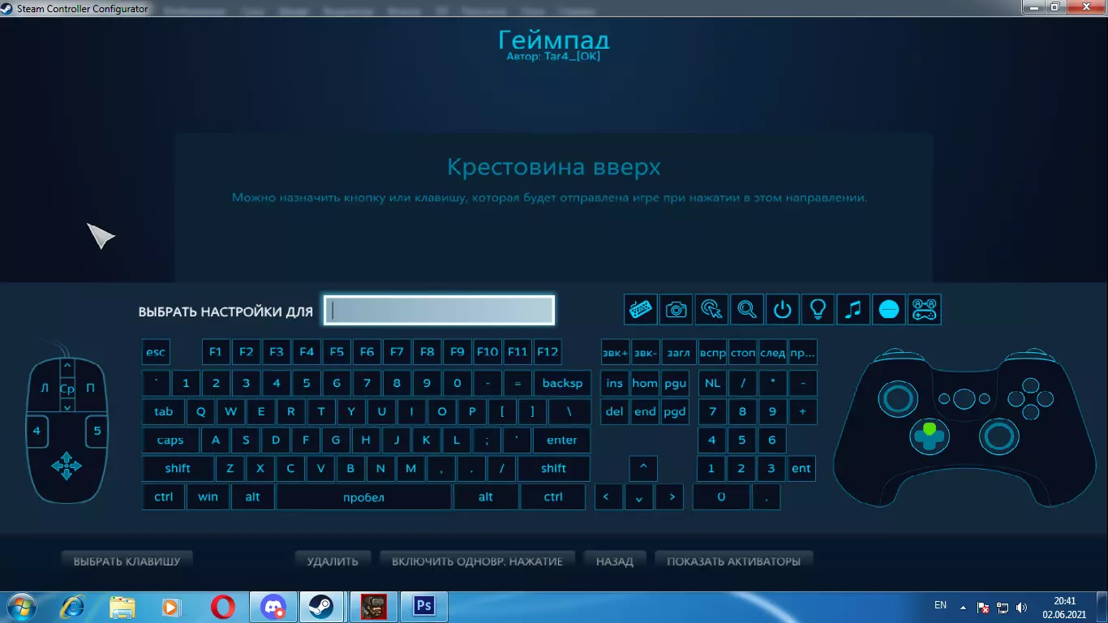Select the gamepad left stick
1108x623 pixels.
click(x=897, y=397)
